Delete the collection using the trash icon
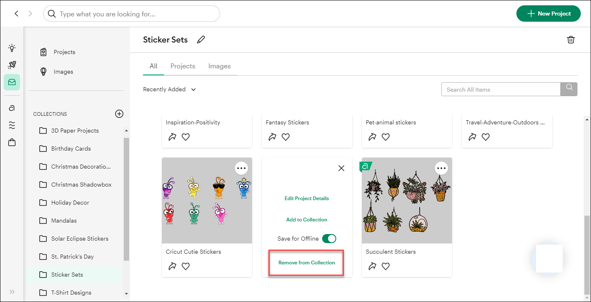The width and height of the screenshot is (591, 302). coord(571,40)
